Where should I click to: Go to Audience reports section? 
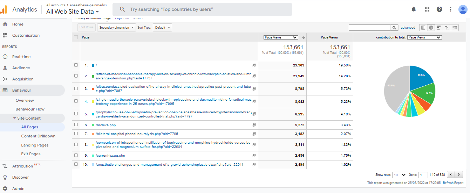point(21,68)
